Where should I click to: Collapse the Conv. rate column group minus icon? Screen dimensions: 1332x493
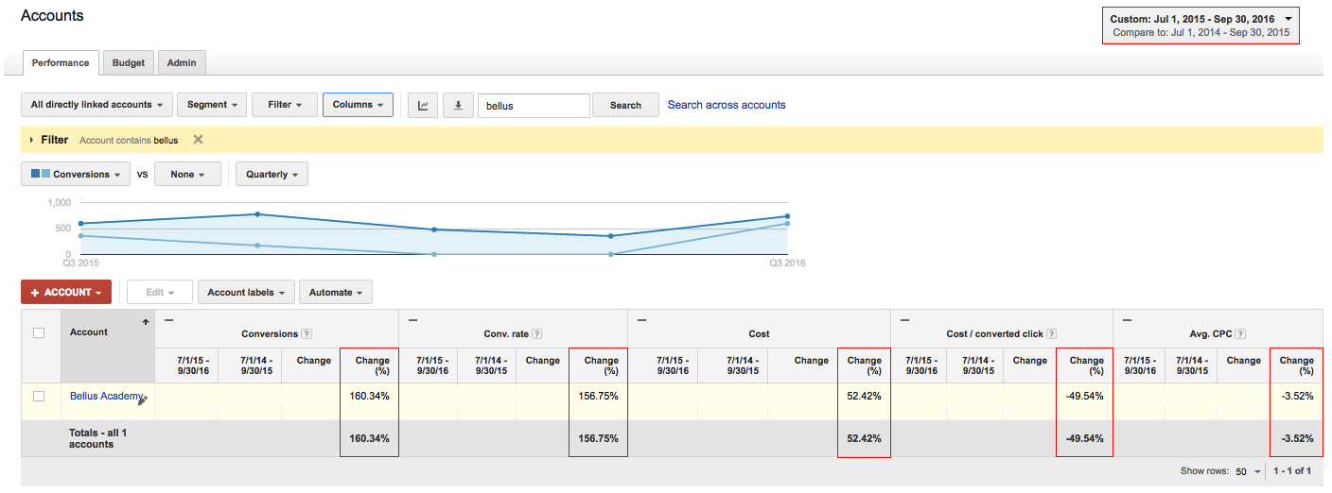412,319
